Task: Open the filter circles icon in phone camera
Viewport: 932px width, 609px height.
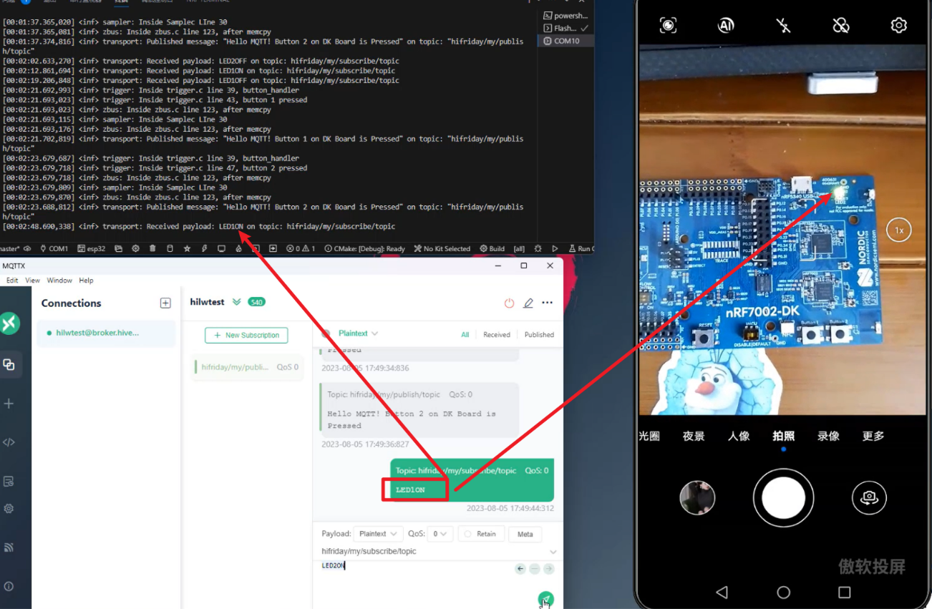Action: (841, 26)
